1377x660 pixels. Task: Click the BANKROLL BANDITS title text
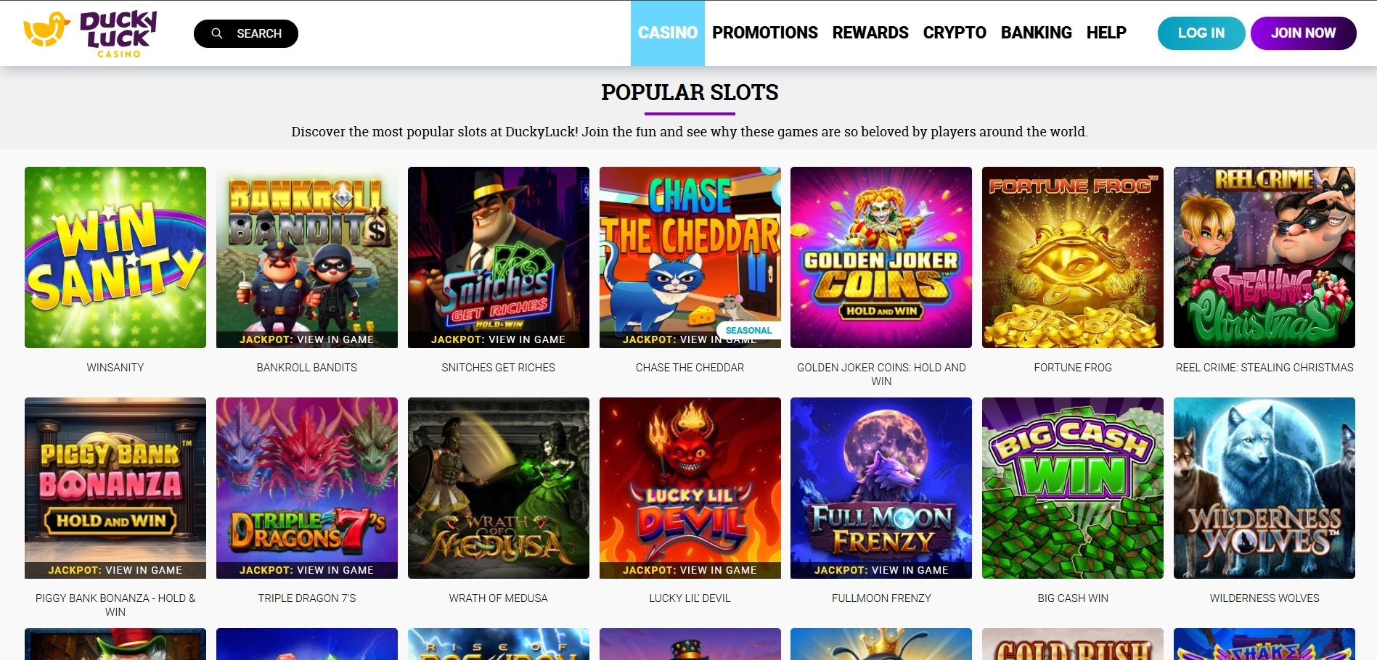tap(307, 368)
